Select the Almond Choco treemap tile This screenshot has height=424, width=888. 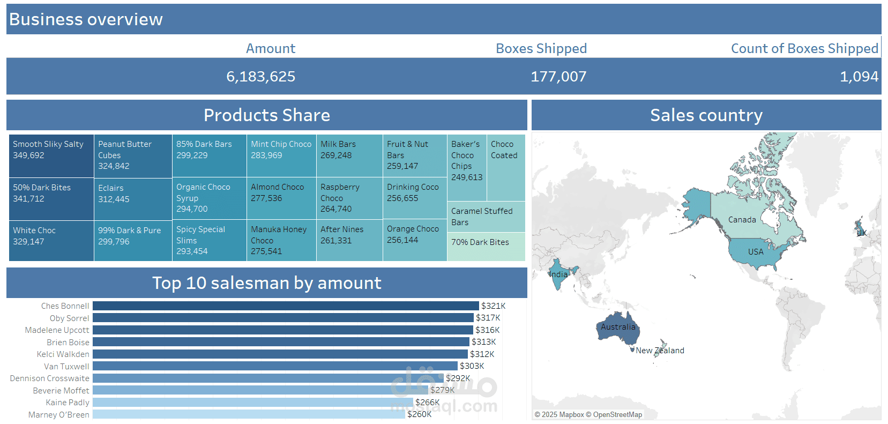point(281,198)
